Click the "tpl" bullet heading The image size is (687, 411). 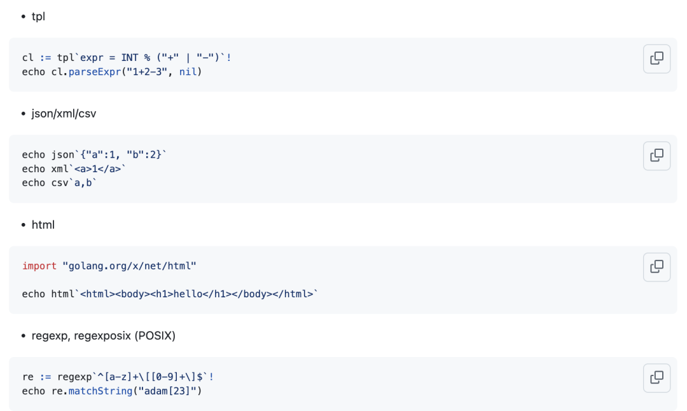point(38,17)
